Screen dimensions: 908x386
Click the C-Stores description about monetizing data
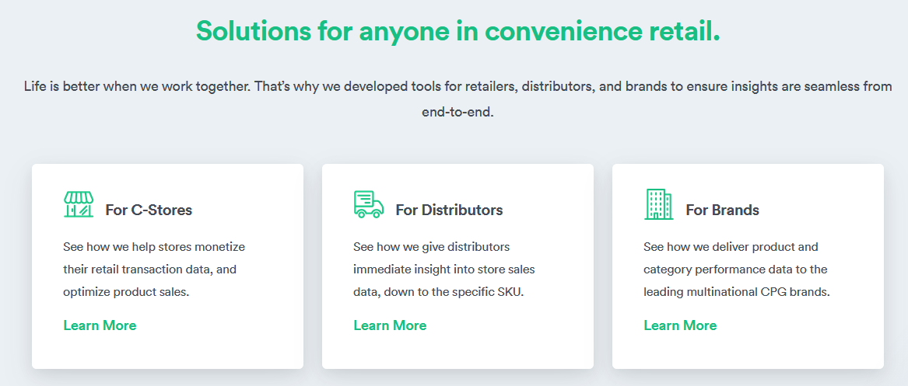[154, 247]
